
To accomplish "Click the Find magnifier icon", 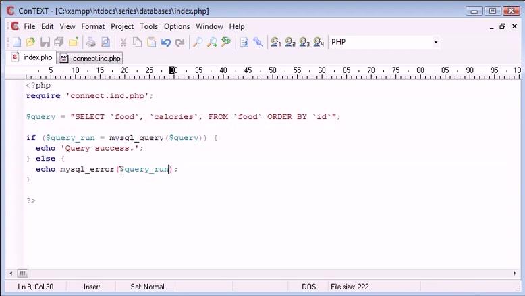I will click(198, 43).
